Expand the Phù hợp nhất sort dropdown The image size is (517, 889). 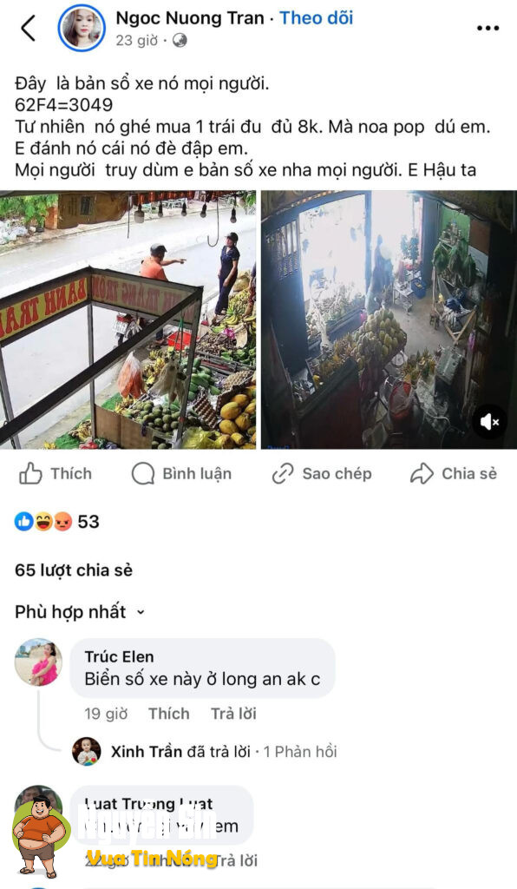(80, 612)
